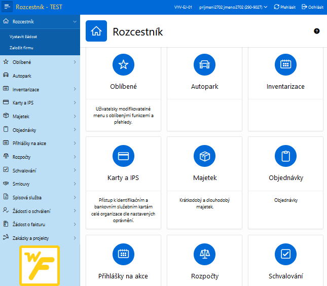This screenshot has height=286, width=327.
Task: Expand the Rozpočty sidebar chevron
Action: [x=75, y=157]
